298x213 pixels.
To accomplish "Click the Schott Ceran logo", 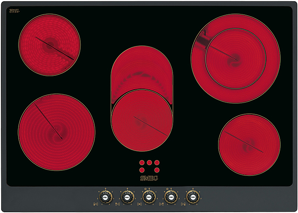I will tap(14, 11).
